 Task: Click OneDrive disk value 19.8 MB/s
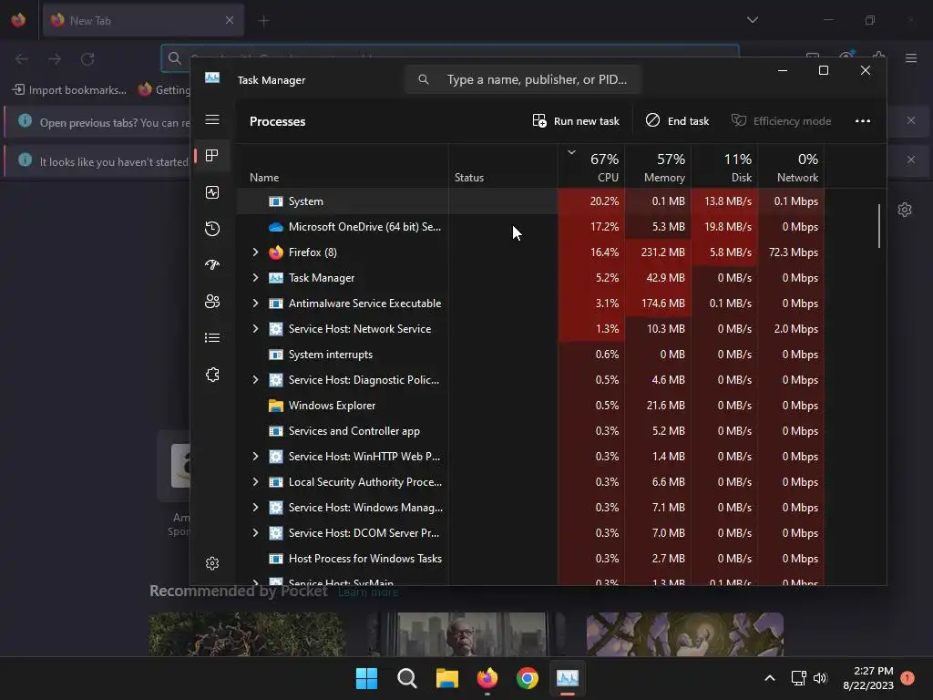point(728,227)
